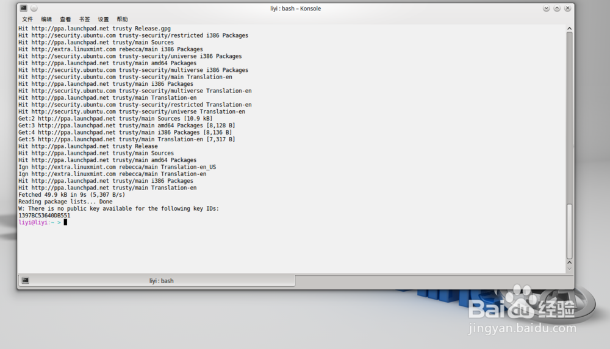The width and height of the screenshot is (610, 349).
Task: Click the vertical scrollbar handle
Action: point(569,231)
